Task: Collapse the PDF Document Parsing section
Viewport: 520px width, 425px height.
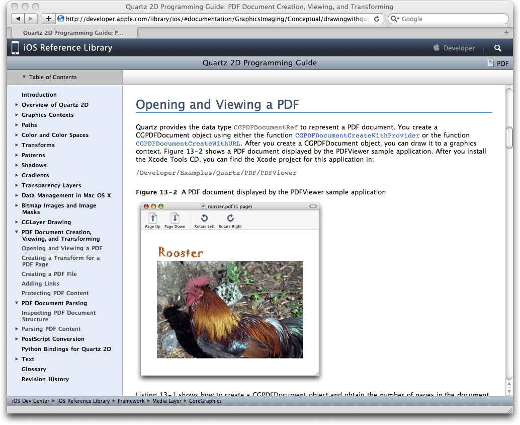Action: tap(17, 303)
